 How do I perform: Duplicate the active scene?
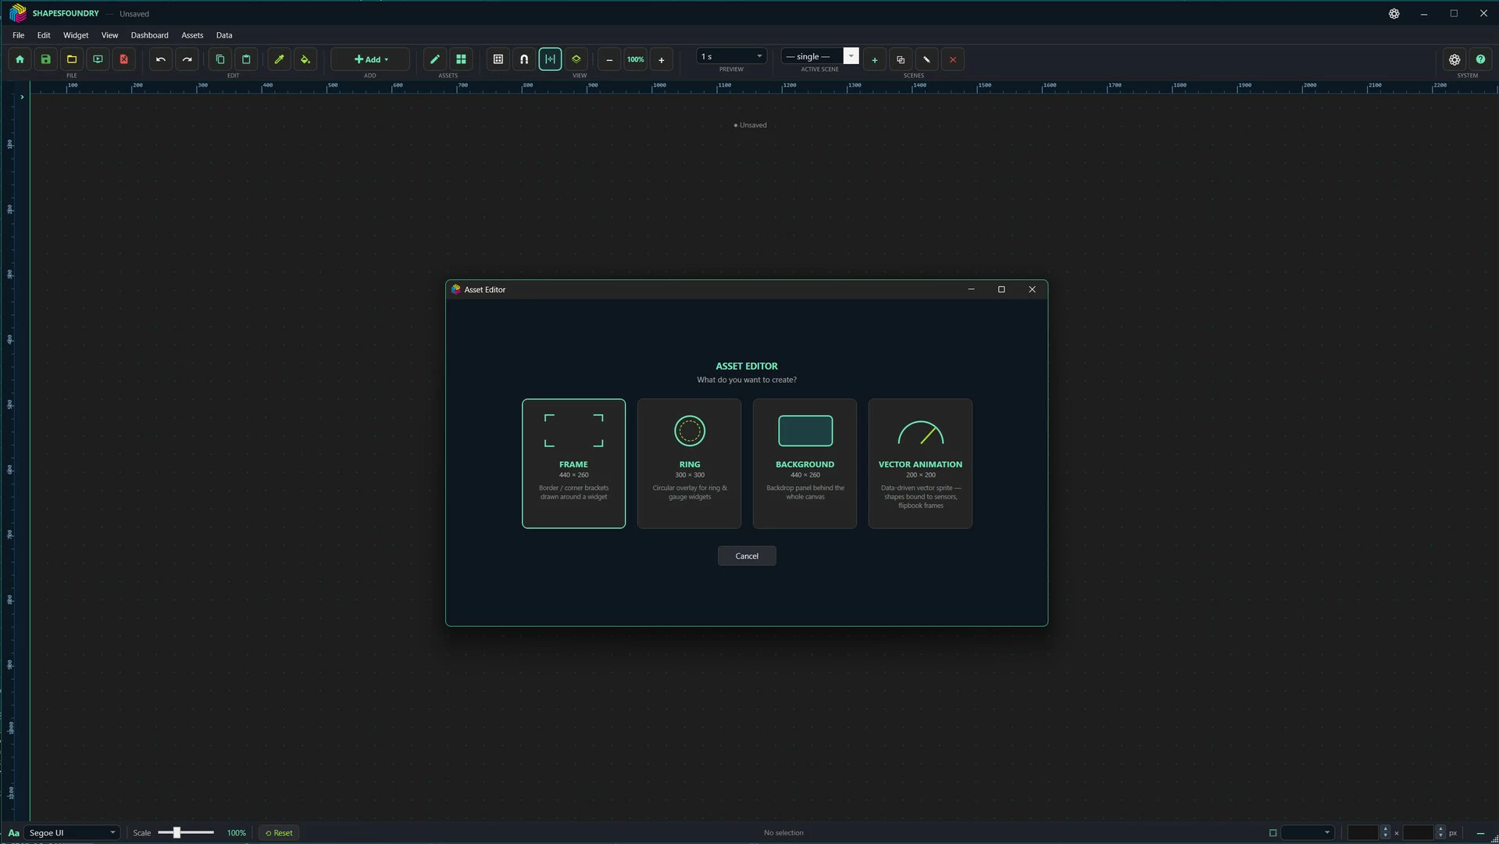tap(901, 59)
